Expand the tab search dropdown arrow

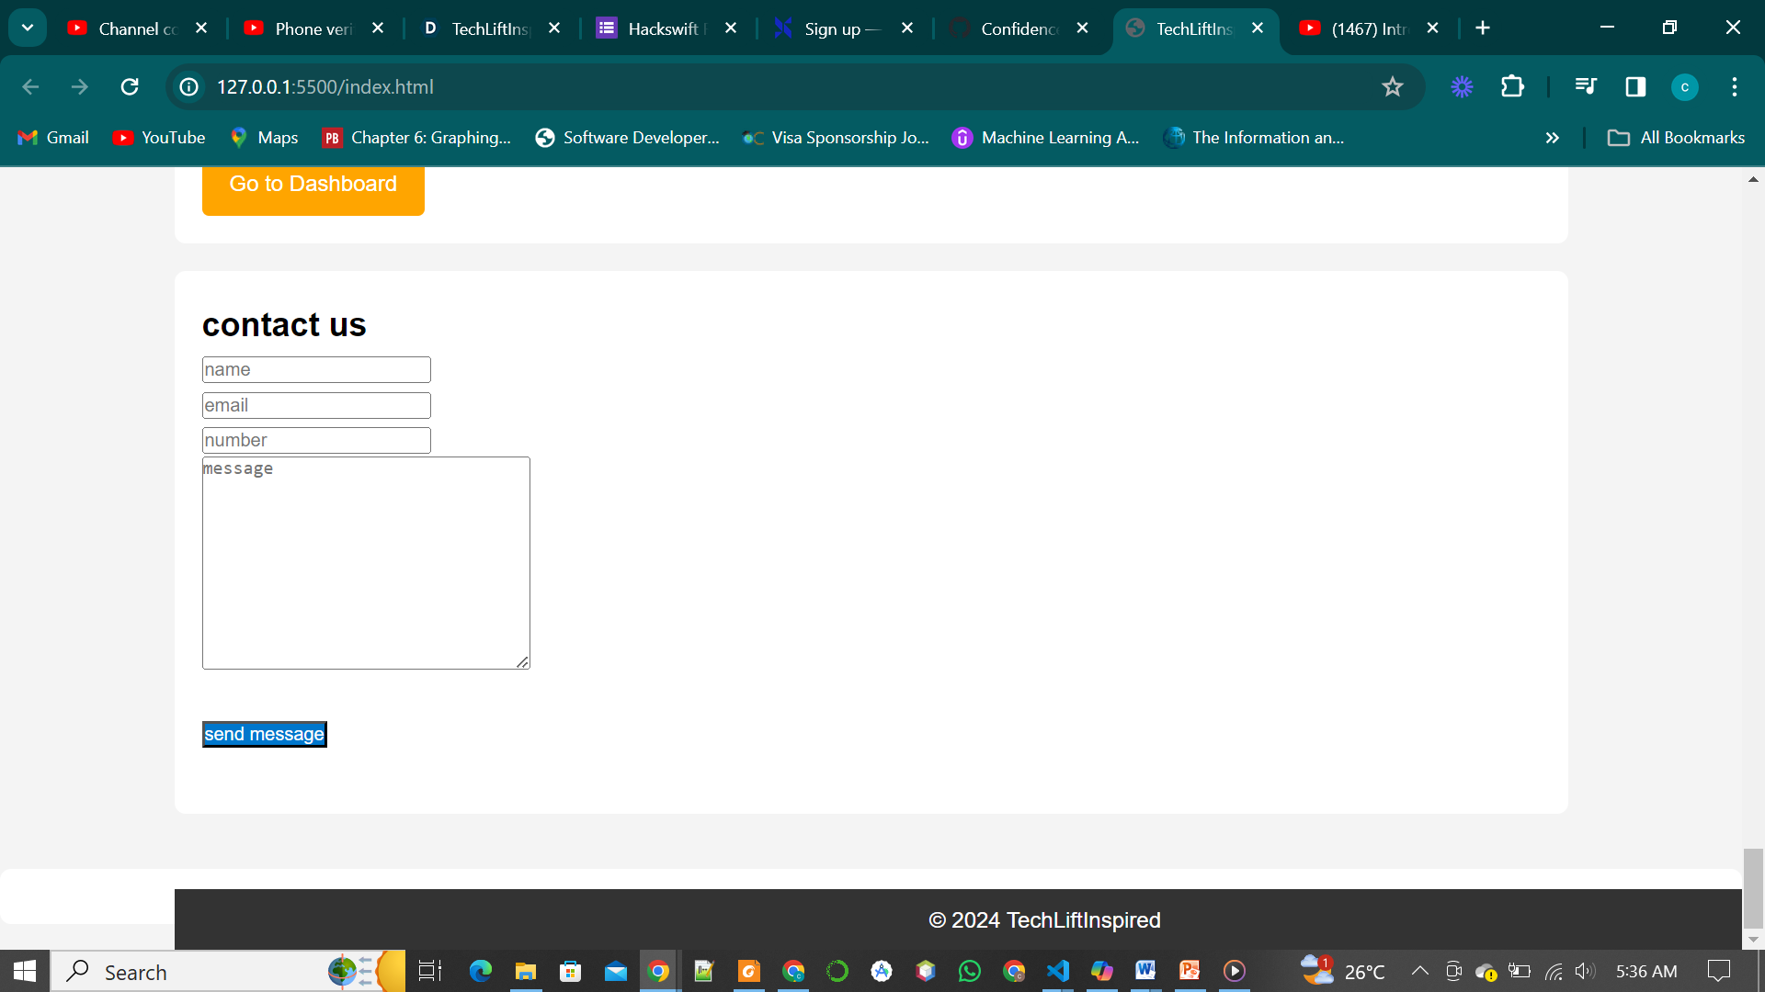point(28,28)
